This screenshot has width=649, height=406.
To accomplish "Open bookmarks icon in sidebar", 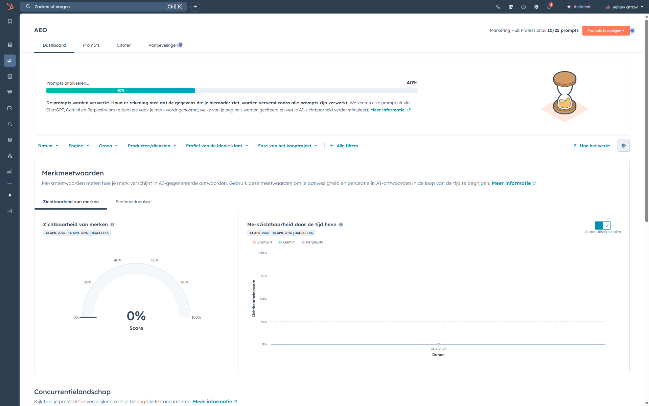I will click(10, 21).
